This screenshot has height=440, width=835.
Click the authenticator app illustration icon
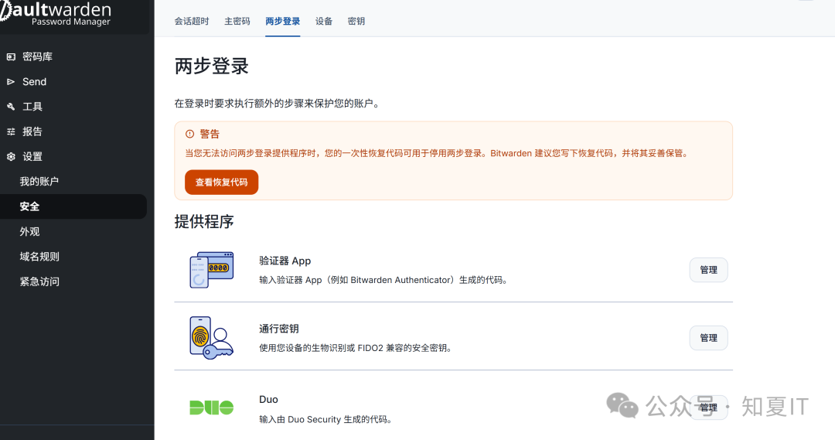tap(211, 270)
